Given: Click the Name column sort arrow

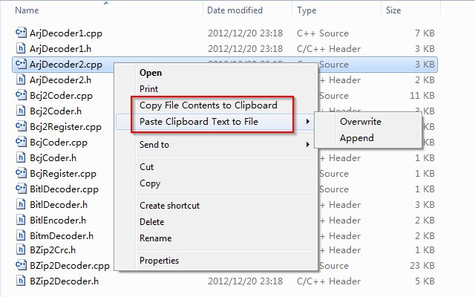Looking at the screenshot, I should coord(106,3).
